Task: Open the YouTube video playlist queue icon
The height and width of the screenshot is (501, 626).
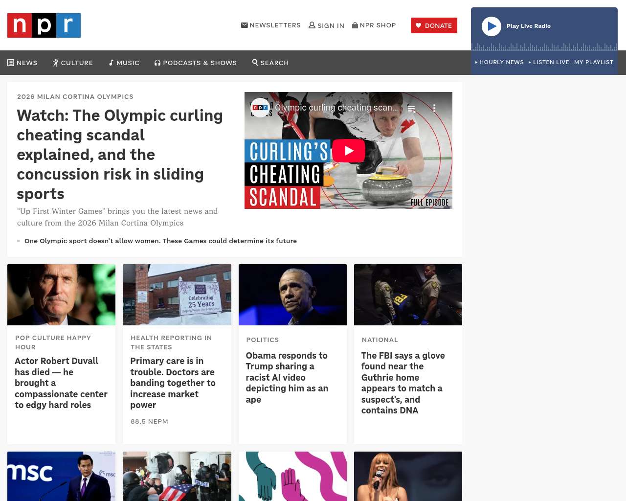Action: tap(412, 109)
